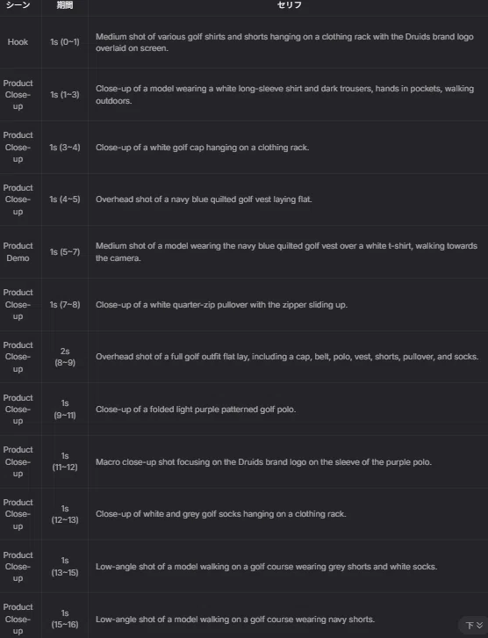This screenshot has width=488, height=638.
Task: Click the navy blue quilted vest flat-lay description
Action: pyautogui.click(x=204, y=199)
